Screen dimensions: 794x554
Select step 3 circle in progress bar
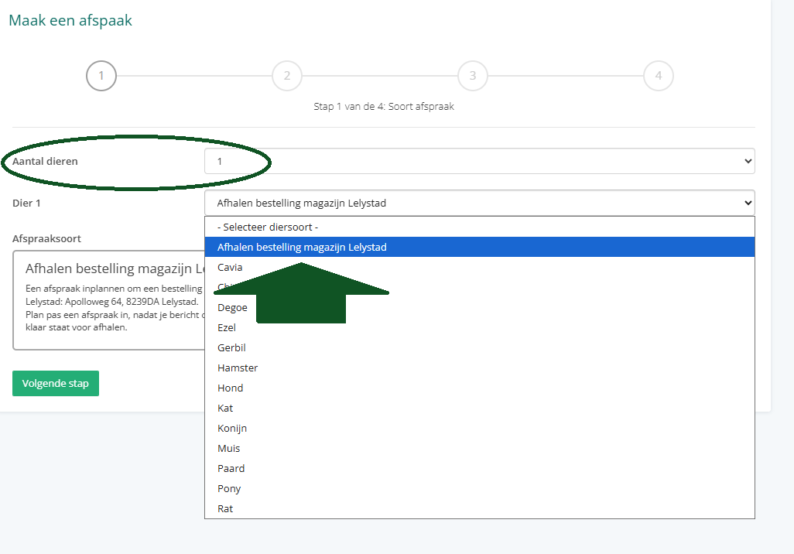tap(473, 76)
